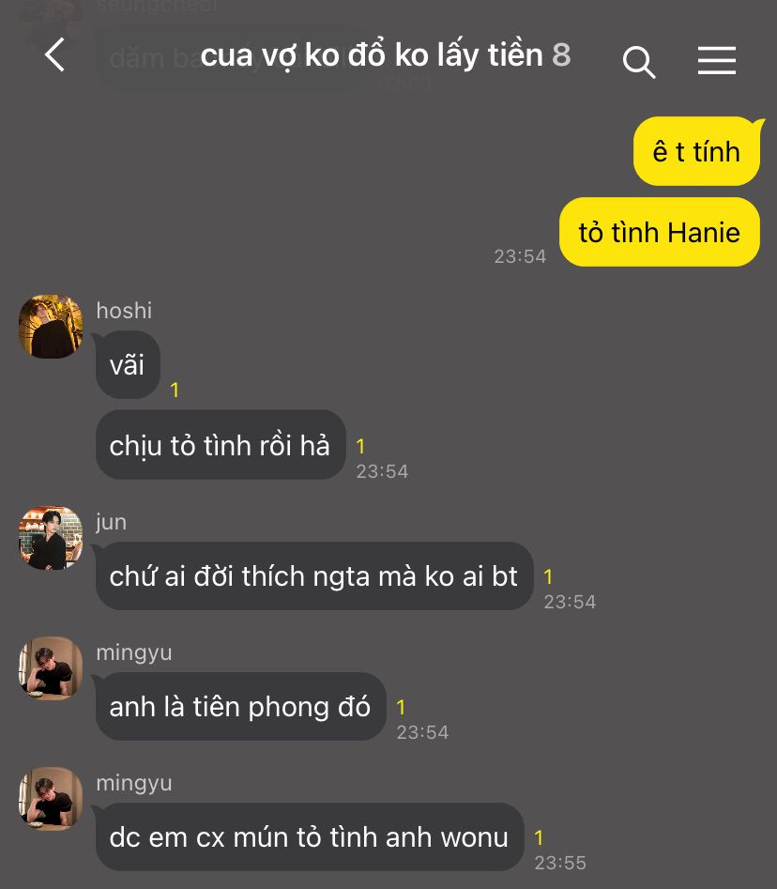Select the yellow bubble 'tỏ tình Hanie'

[x=659, y=232]
